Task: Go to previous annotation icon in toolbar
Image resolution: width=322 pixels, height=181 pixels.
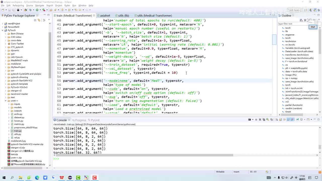Action: 69,10
